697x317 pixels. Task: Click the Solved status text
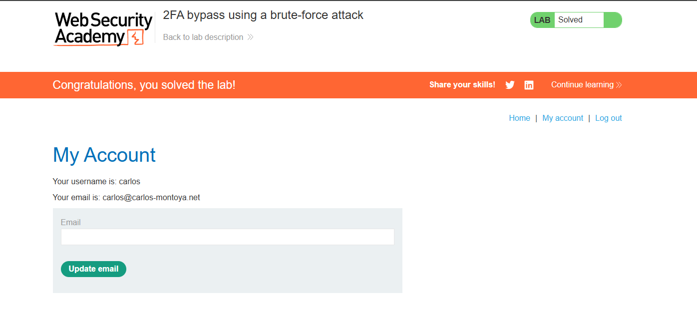point(570,20)
